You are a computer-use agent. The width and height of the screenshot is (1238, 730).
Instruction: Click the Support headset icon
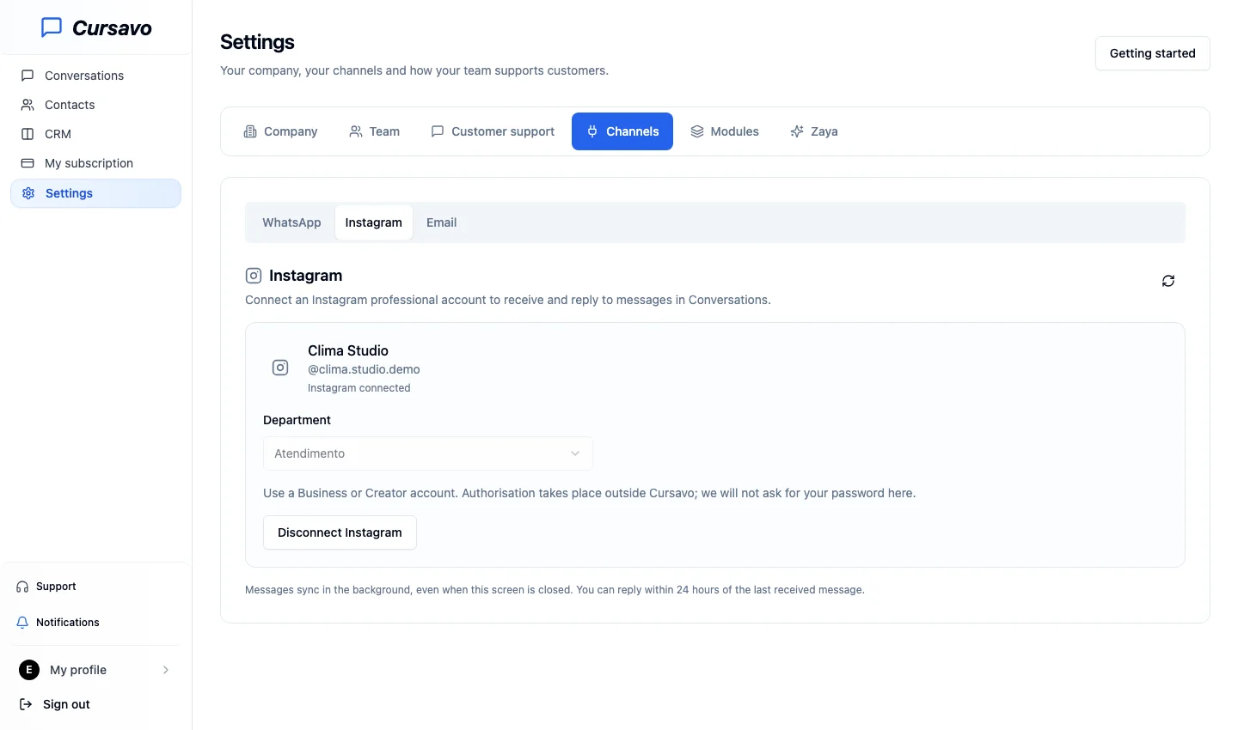[22, 587]
